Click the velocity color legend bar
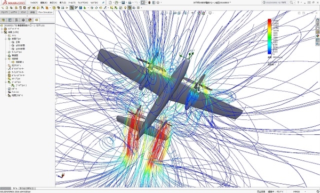 [x=269, y=36]
